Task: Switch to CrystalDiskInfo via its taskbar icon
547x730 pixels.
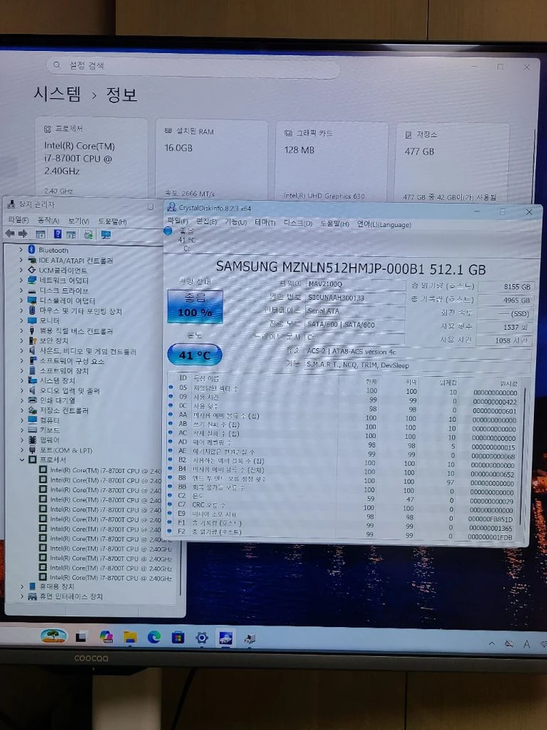Action: pyautogui.click(x=225, y=638)
